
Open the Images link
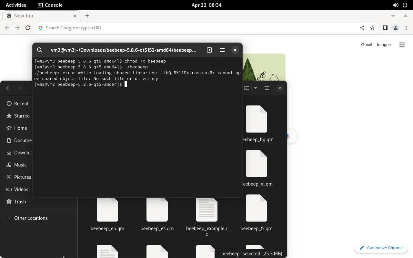tap(384, 45)
